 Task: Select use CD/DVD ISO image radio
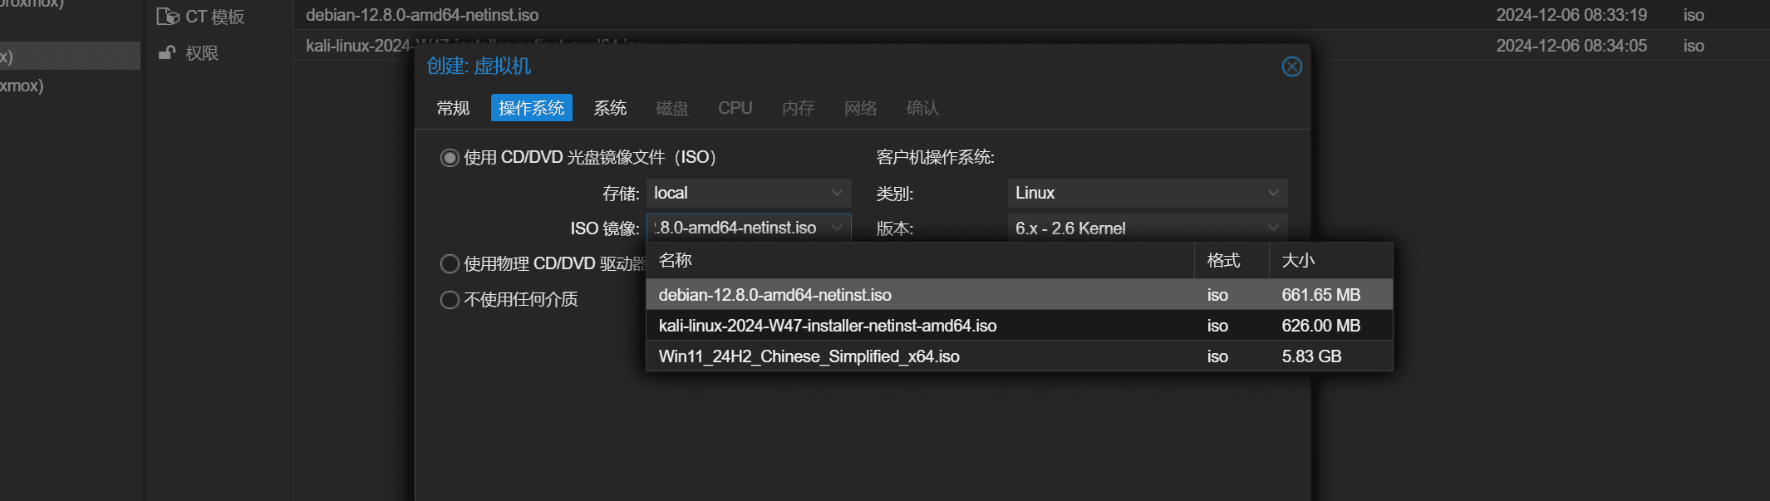click(450, 158)
